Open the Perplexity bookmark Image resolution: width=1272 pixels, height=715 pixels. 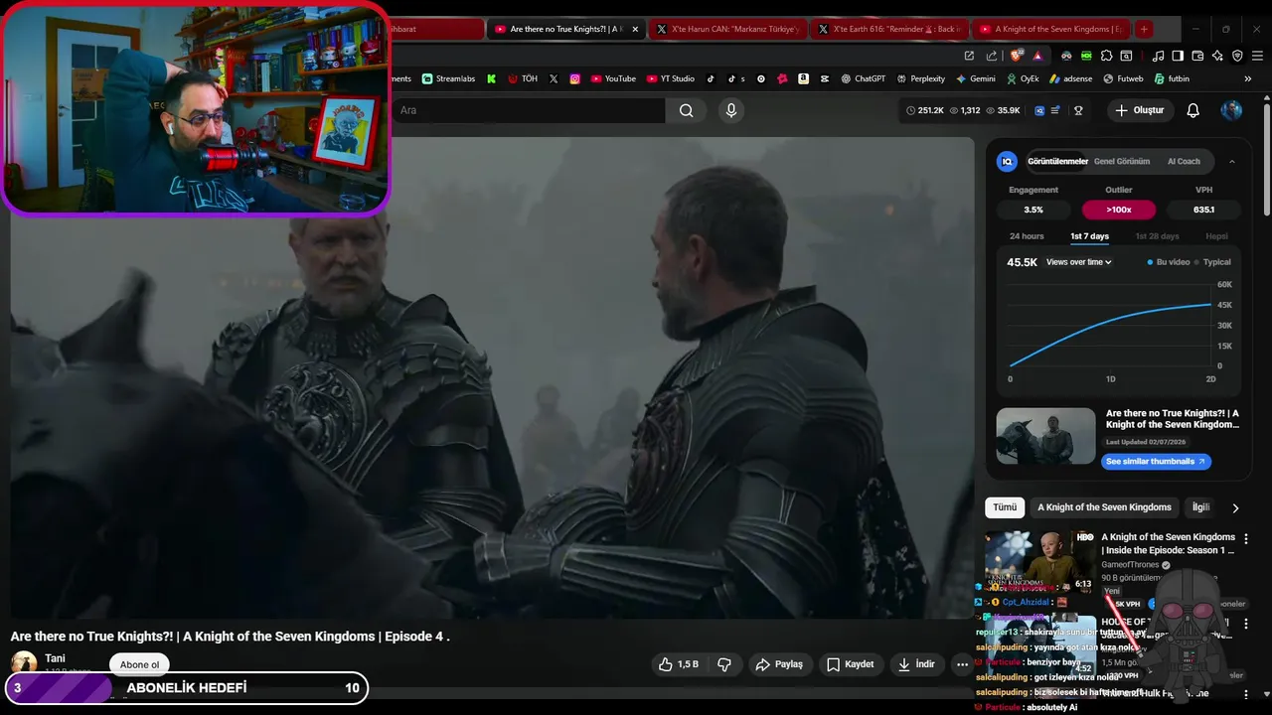click(921, 78)
